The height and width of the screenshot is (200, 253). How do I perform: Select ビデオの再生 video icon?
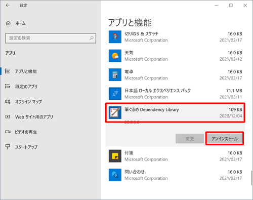pyautogui.click(x=8, y=132)
